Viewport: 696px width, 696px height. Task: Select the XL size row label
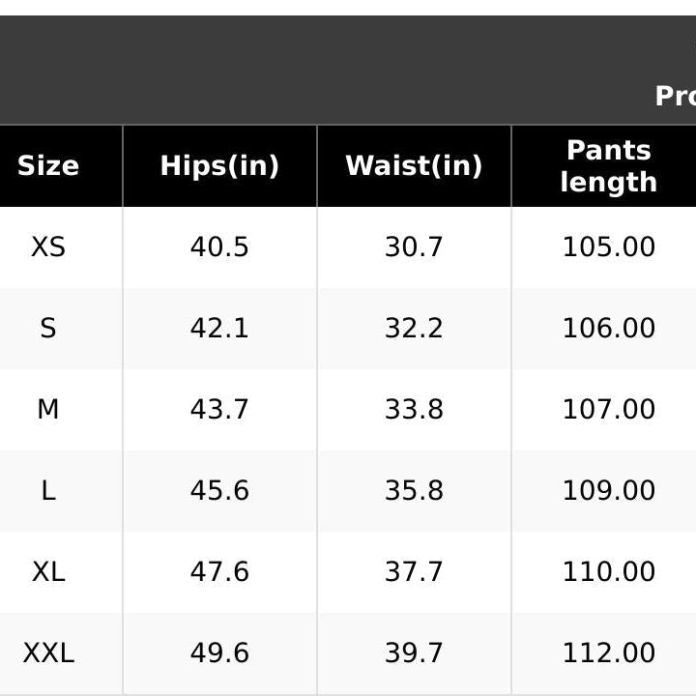(48, 571)
